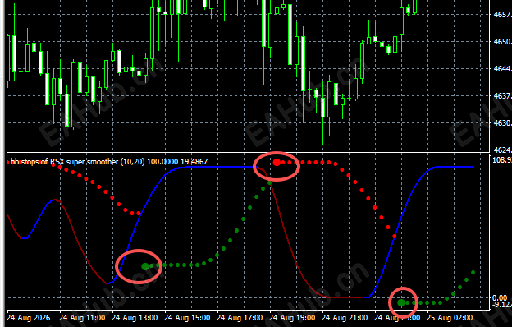Click the '24 Aug 19:00' time label

[x=292, y=318]
